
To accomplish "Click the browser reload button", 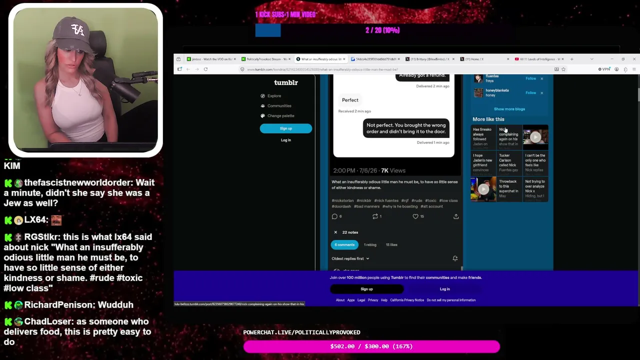I will [x=205, y=69].
